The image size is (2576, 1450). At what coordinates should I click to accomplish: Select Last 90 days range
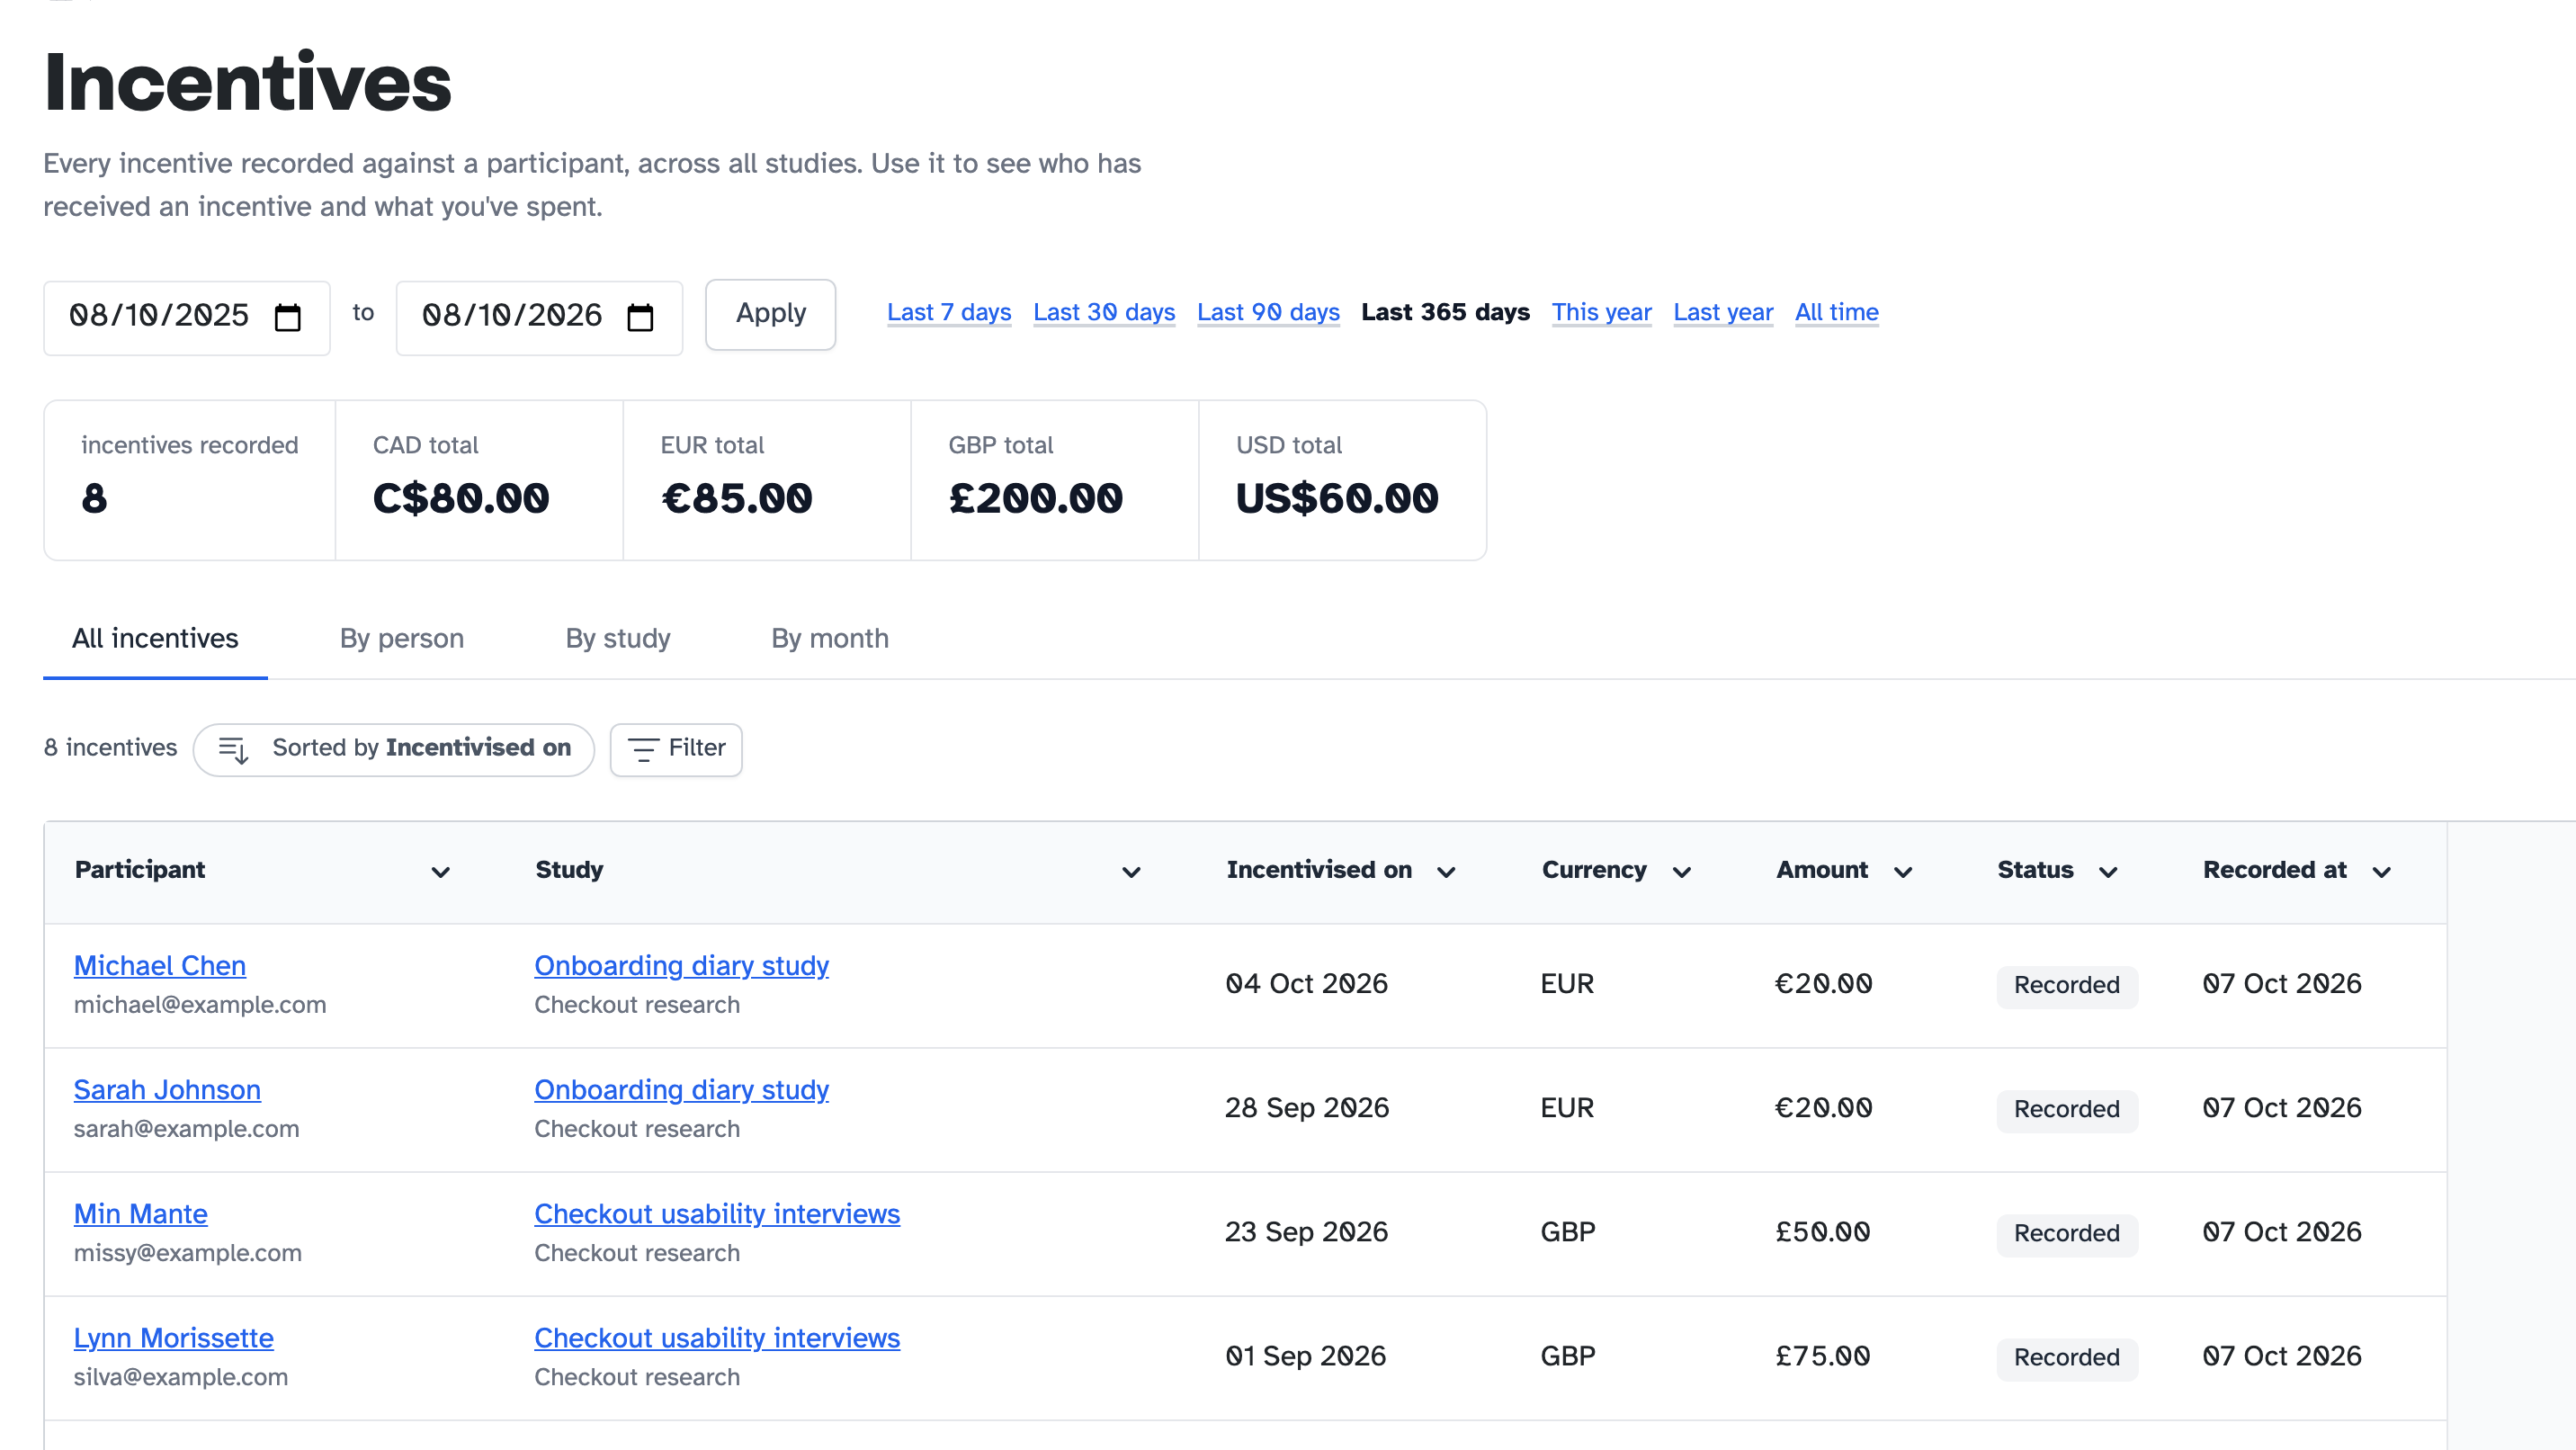coord(1268,312)
